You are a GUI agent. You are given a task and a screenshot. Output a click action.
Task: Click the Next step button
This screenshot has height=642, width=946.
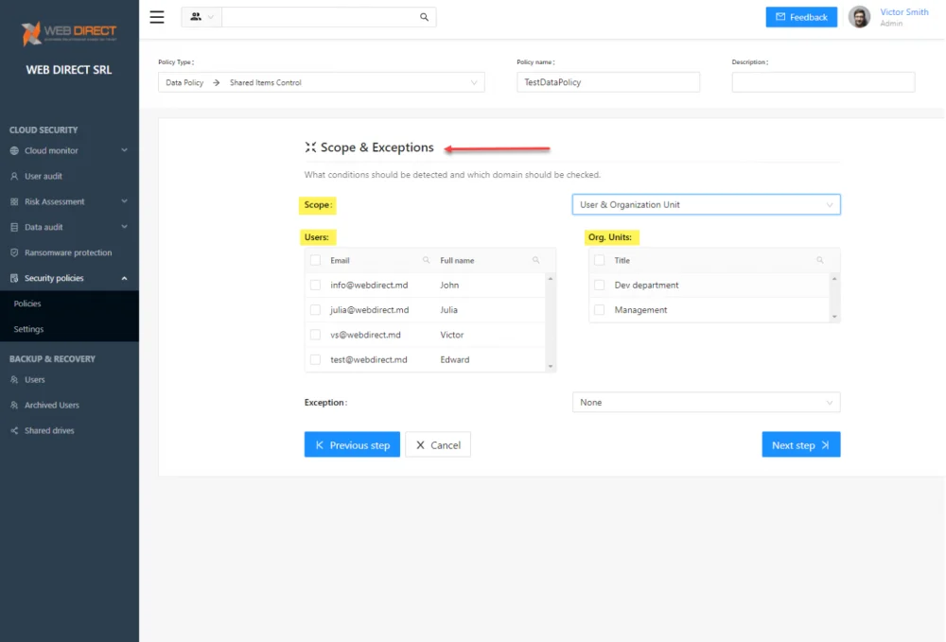(x=800, y=445)
